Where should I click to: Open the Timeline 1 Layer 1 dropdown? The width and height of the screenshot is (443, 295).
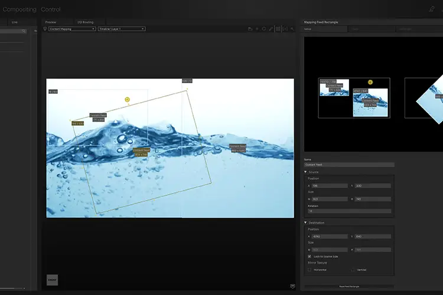(x=122, y=29)
